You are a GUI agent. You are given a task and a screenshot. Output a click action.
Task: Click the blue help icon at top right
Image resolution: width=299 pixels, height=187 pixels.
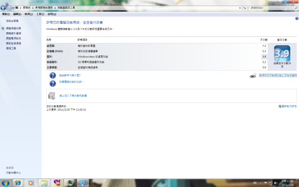(x=297, y=19)
